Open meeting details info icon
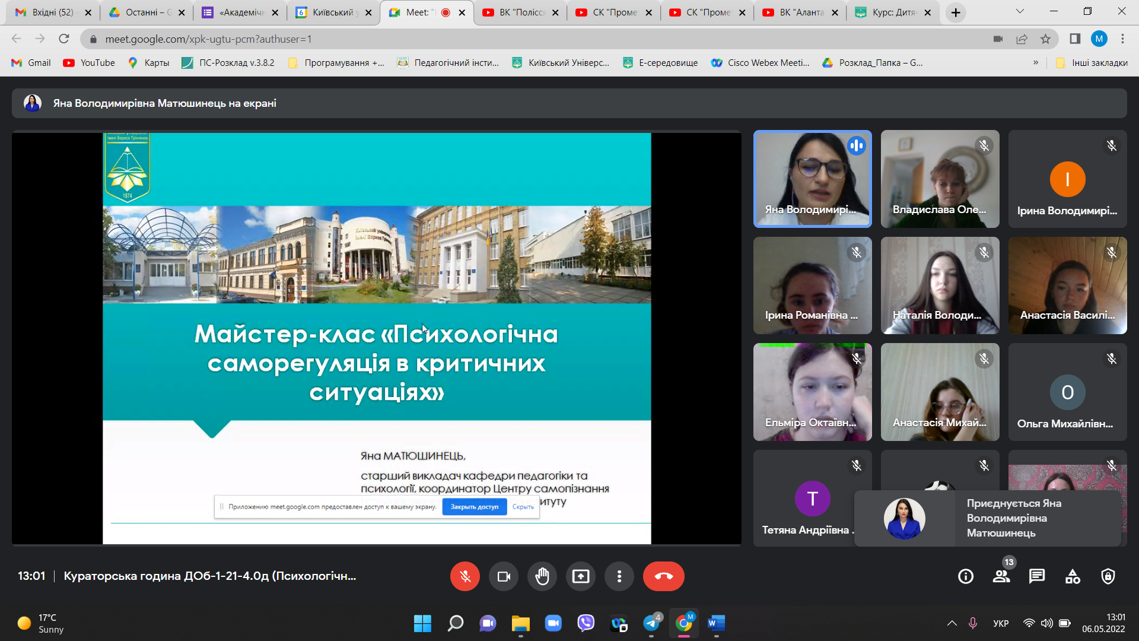The width and height of the screenshot is (1139, 641). 966,576
